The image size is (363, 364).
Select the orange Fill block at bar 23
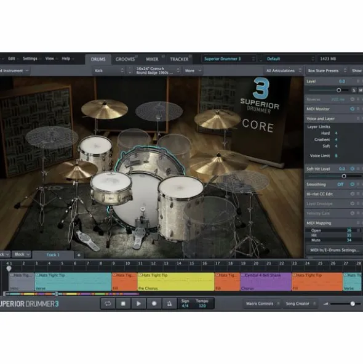[317, 281]
